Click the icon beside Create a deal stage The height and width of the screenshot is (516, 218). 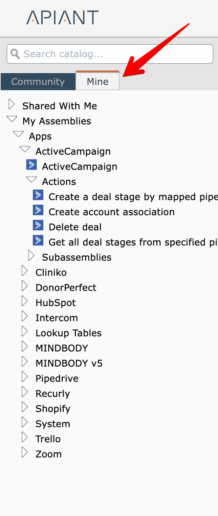pos(38,195)
